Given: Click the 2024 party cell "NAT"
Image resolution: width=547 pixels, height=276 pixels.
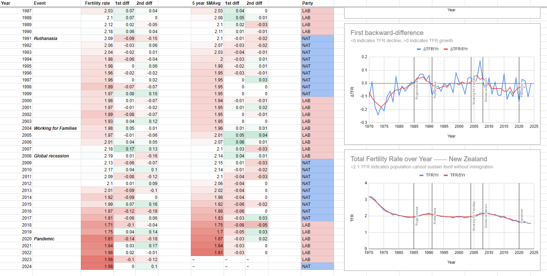Looking at the screenshot, I should 317,266.
